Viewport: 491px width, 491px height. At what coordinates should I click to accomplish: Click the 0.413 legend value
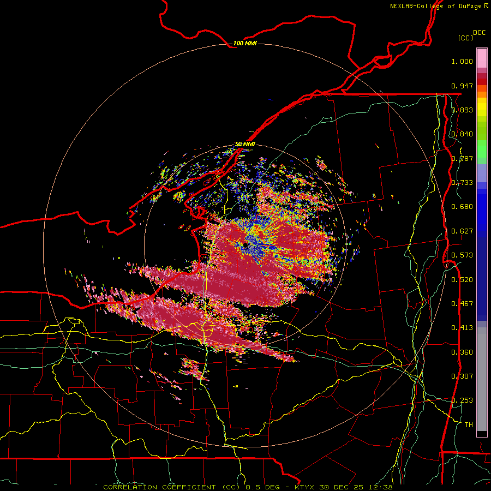462,328
